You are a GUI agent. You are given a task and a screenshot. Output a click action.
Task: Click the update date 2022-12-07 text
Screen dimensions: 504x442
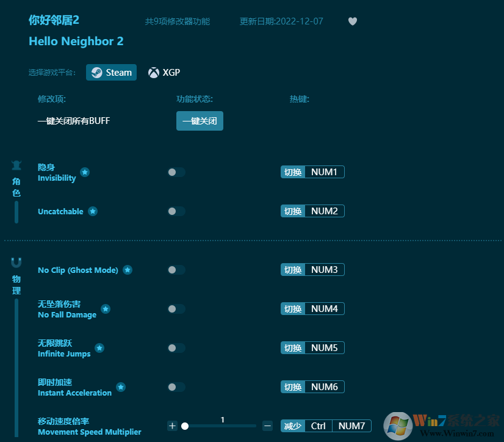click(281, 21)
